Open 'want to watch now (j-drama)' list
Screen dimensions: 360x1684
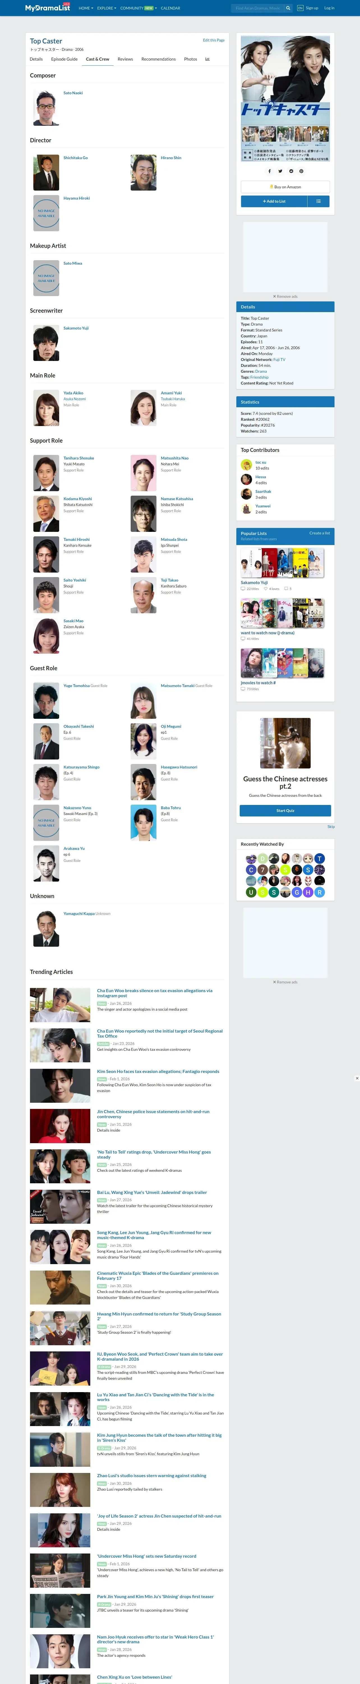click(267, 633)
